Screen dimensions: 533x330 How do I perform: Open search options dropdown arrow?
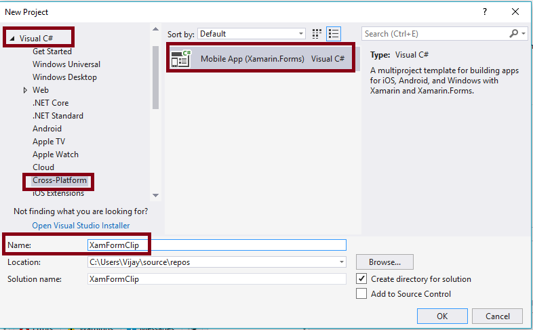(x=524, y=34)
